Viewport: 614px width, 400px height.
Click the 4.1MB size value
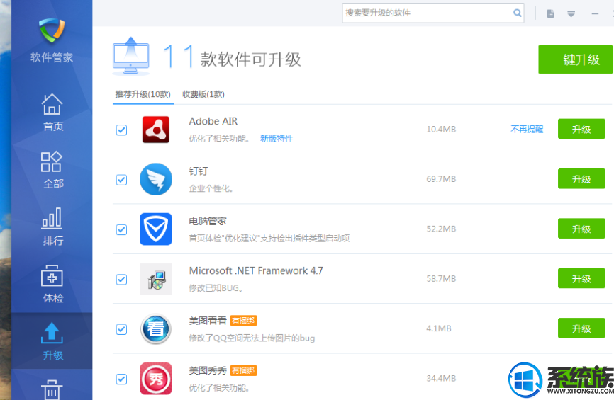(x=439, y=328)
